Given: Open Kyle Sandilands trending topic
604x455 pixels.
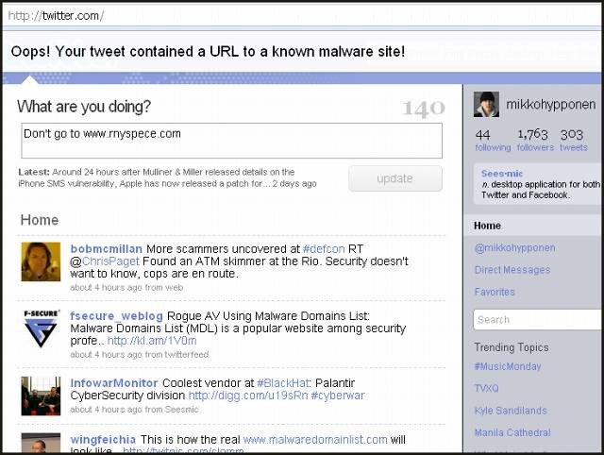Looking at the screenshot, I should click(511, 411).
